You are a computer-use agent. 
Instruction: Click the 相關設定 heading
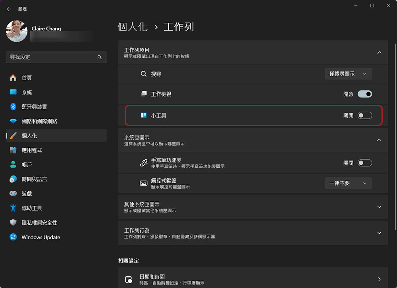pos(128,261)
